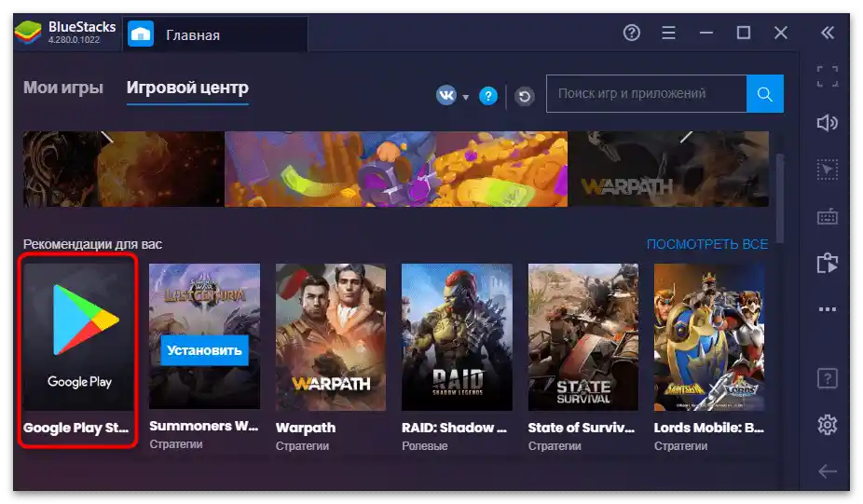Click the refresh circular arrow icon
Viewport: 863px width, 504px height.
coord(525,96)
